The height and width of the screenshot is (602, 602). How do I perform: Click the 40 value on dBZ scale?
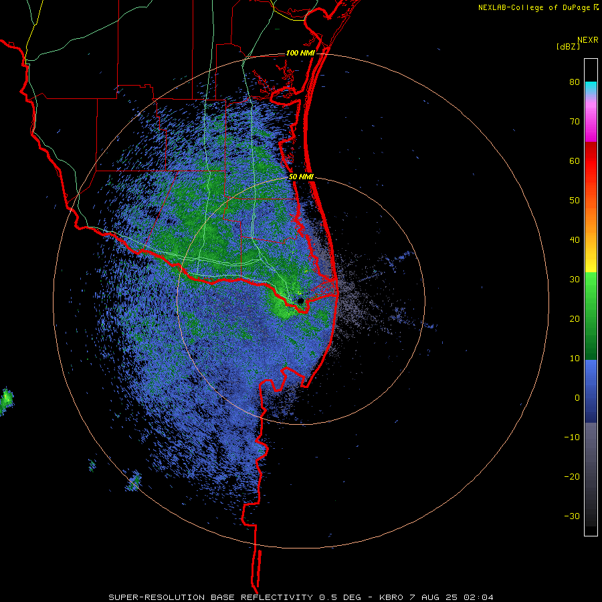coord(575,240)
